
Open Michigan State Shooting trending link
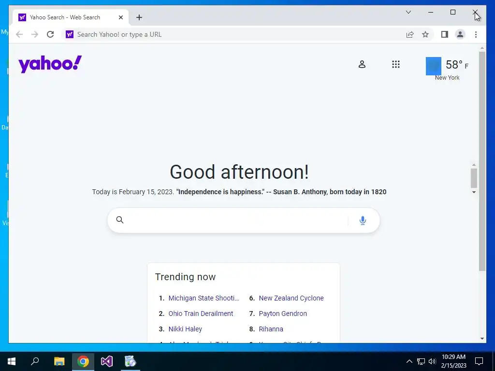[204, 298]
